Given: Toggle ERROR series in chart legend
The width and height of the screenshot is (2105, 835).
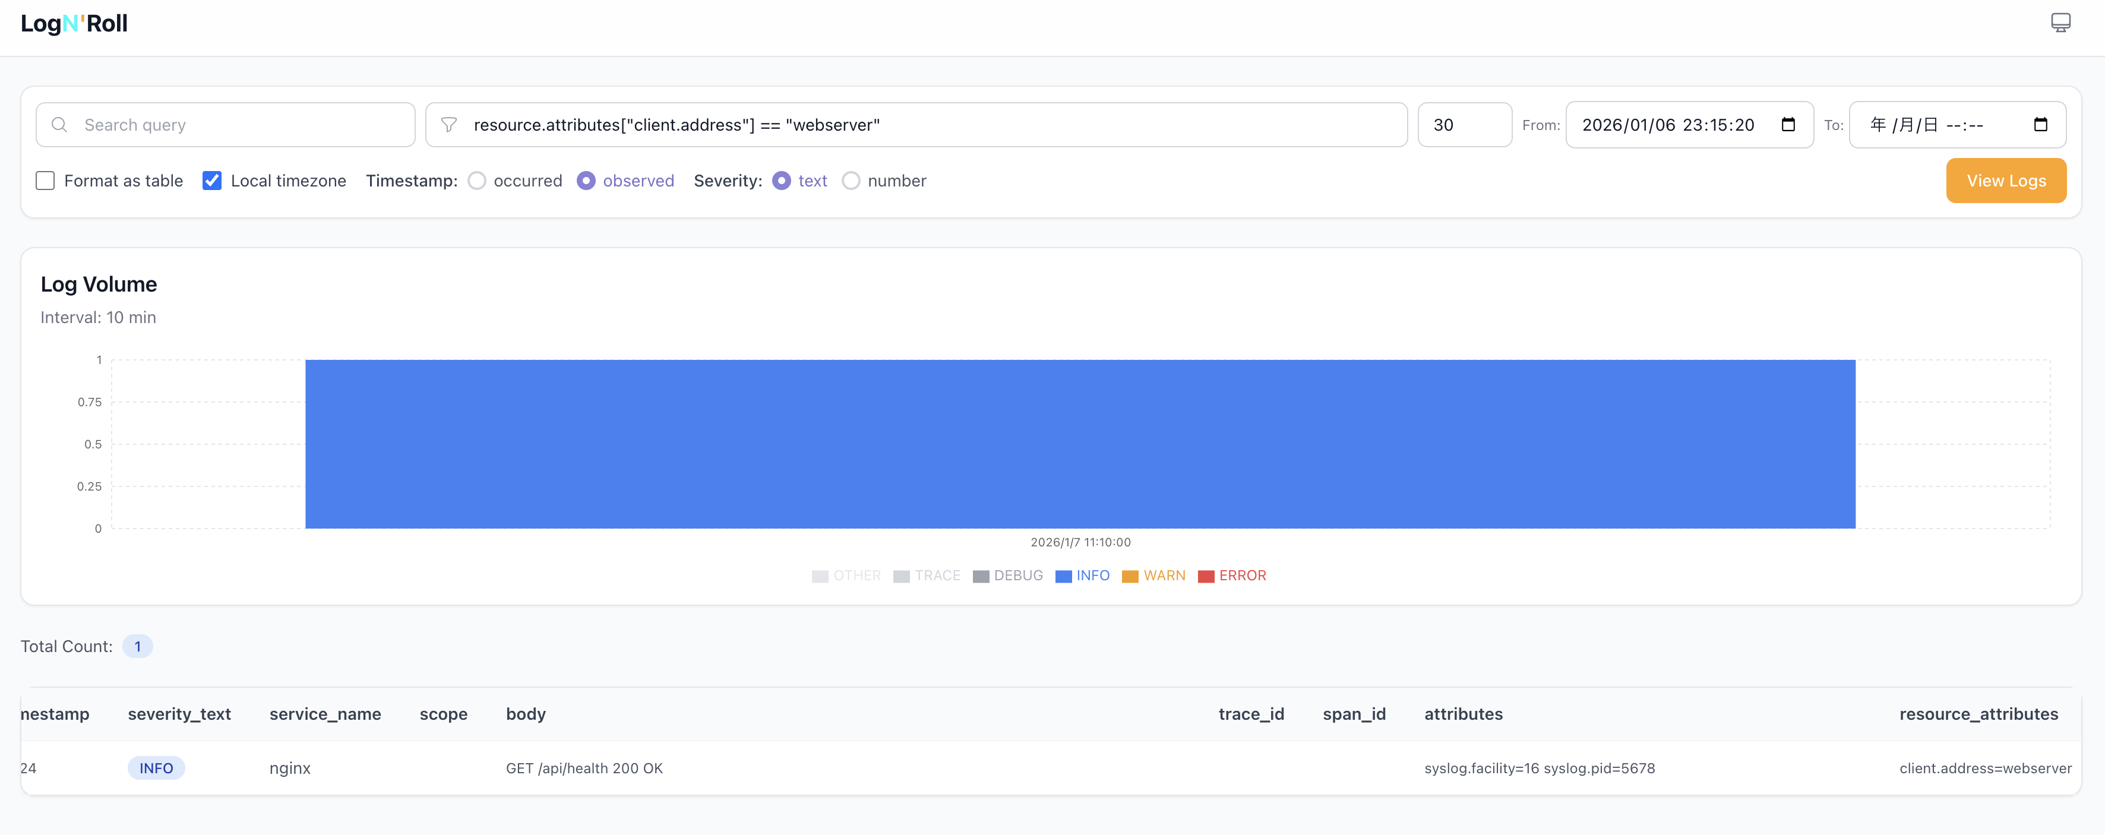Looking at the screenshot, I should [x=1231, y=576].
